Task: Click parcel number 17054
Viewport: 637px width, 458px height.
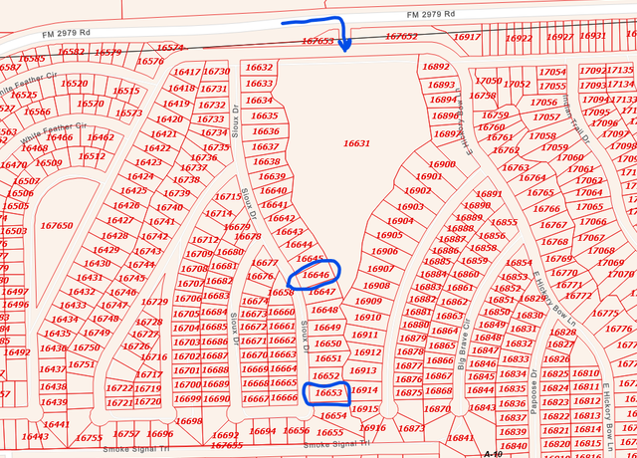Action: 552,73
